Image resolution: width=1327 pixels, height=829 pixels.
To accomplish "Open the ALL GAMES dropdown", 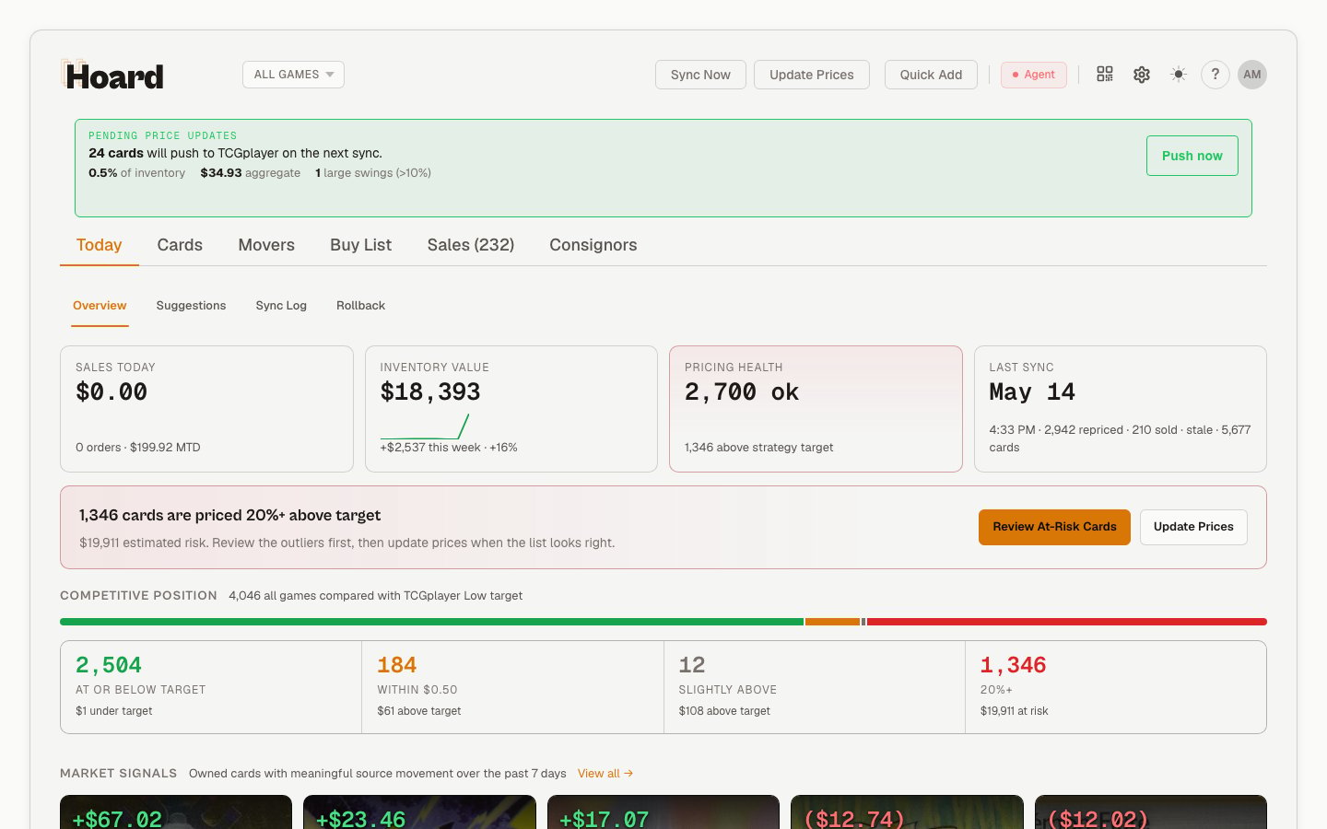I will tap(293, 75).
